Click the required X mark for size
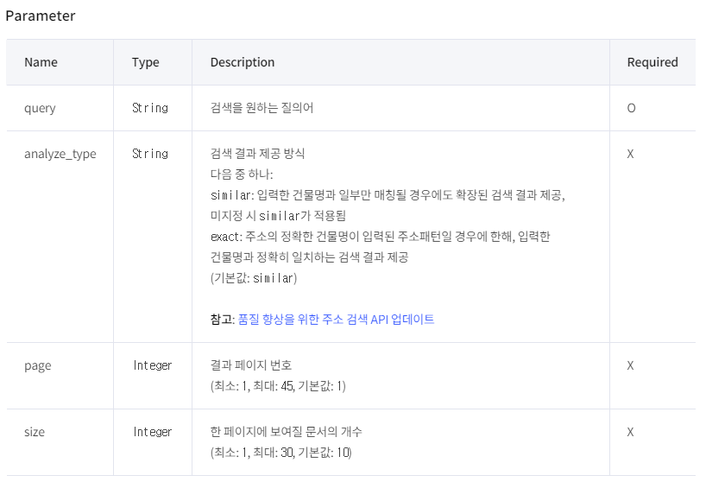Viewport: 706px width, 482px height. point(630,432)
